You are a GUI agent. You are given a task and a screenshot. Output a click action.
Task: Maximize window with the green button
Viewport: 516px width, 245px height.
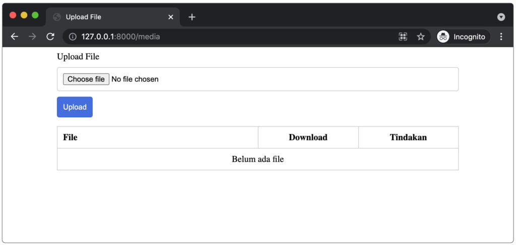click(35, 15)
